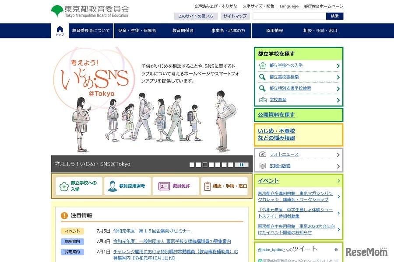Select the magnifier icon beside 都立高校等検索
Viewport: 394px width, 262px height.
[x=262, y=77]
